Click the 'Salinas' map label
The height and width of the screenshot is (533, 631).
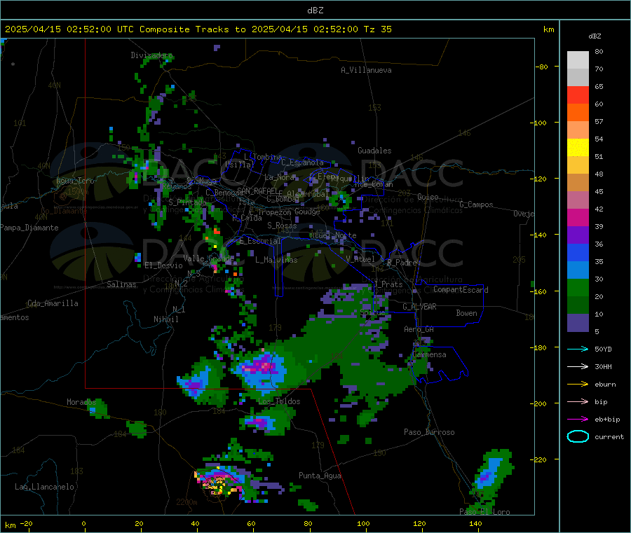[x=121, y=284]
